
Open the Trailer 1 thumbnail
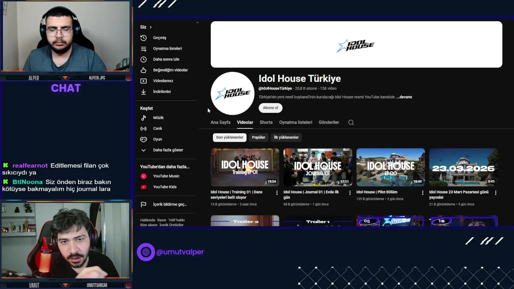coord(318,221)
